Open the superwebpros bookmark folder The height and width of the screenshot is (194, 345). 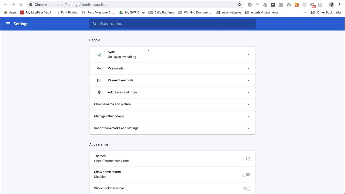tap(229, 12)
